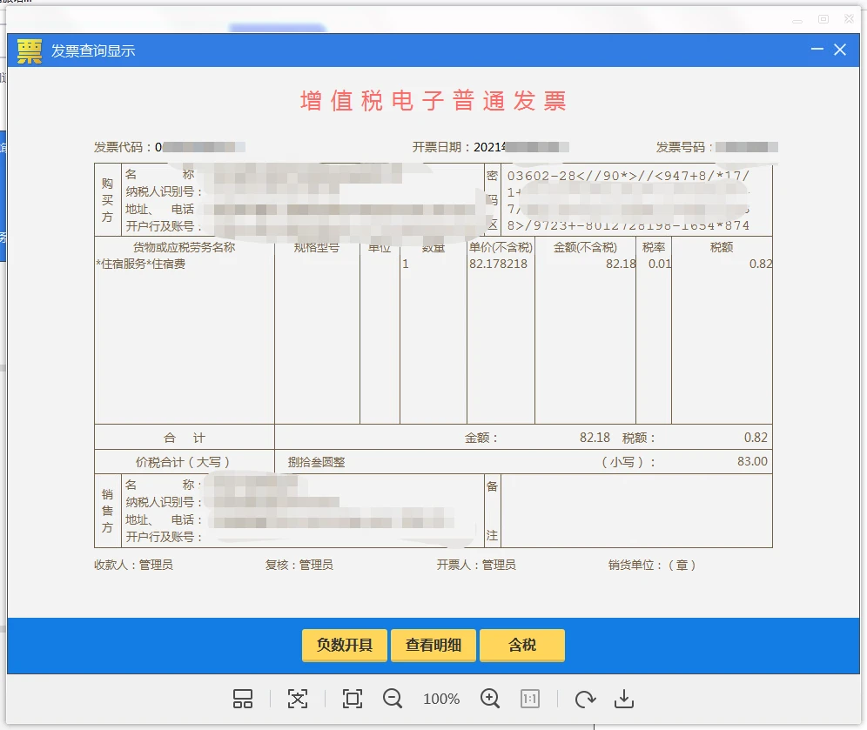The height and width of the screenshot is (730, 867).
Task: Click the 负数开具 button
Action: point(345,645)
